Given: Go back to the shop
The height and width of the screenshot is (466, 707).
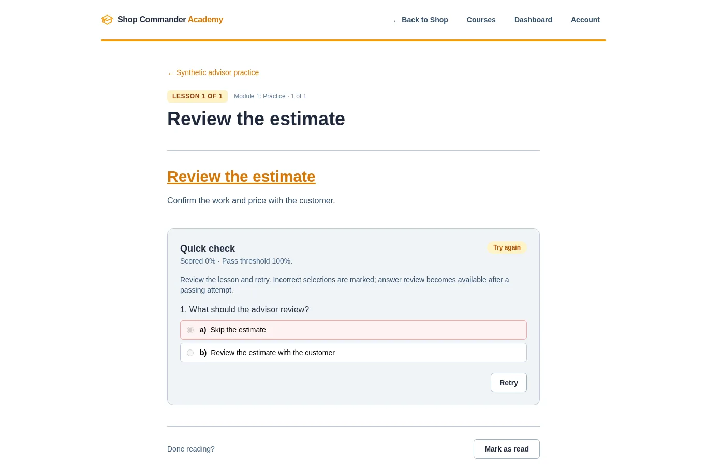Looking at the screenshot, I should [x=420, y=20].
